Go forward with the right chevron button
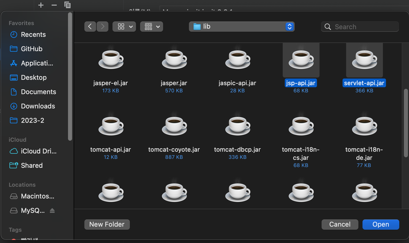409x243 pixels. (x=103, y=27)
